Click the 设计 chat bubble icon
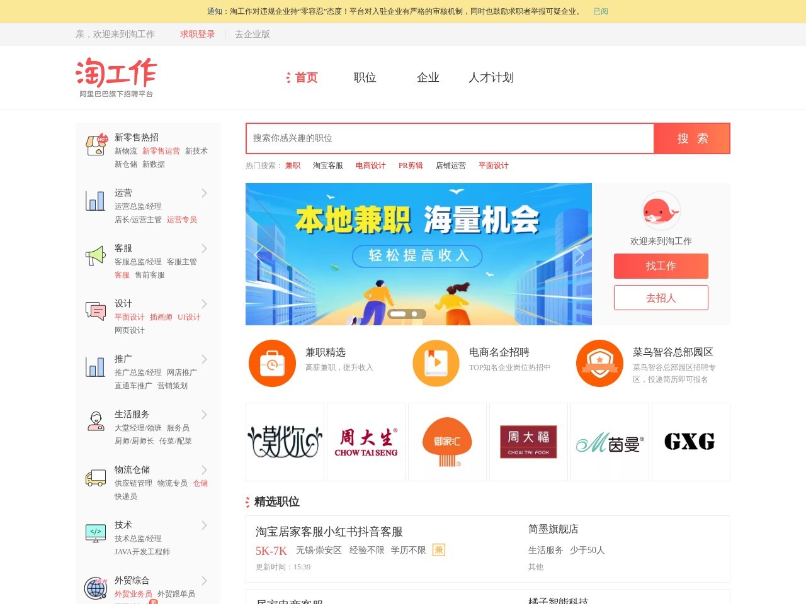 (96, 311)
